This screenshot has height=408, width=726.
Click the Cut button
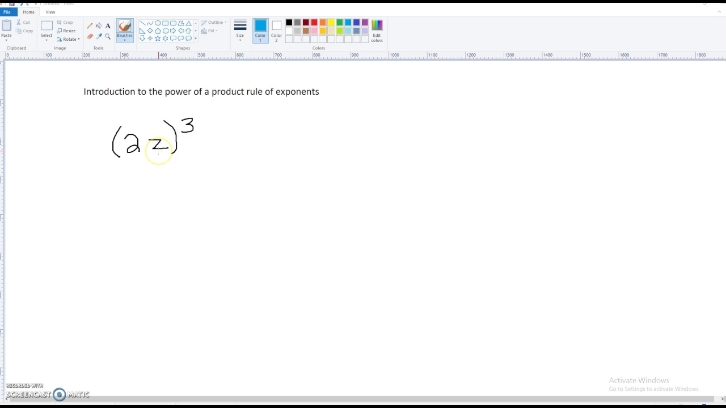[x=23, y=23]
